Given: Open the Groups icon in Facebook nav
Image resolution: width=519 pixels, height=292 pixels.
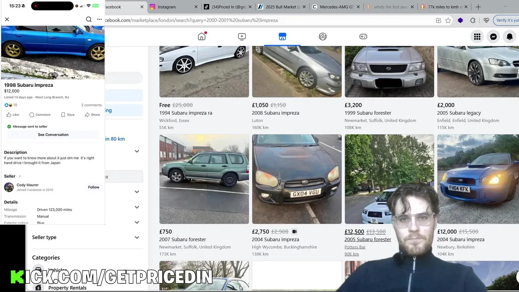Looking at the screenshot, I should coord(323,36).
